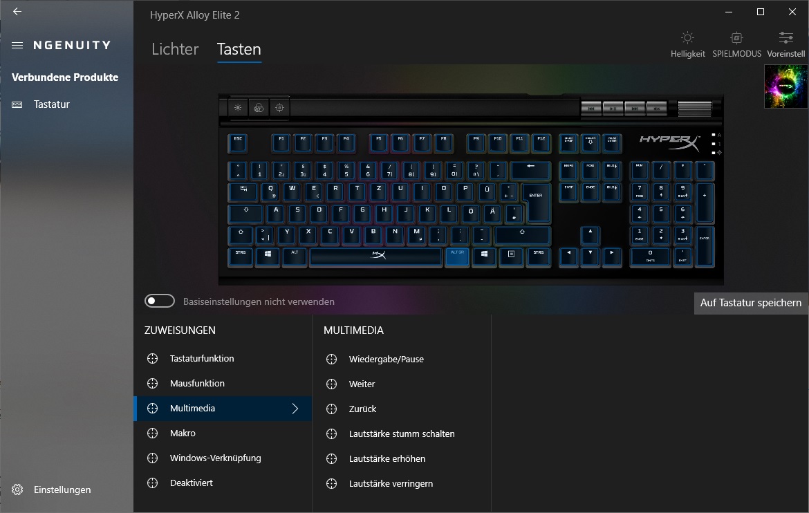The width and height of the screenshot is (809, 513).
Task: Open the NGENUITY hamburger menu
Action: tap(17, 46)
